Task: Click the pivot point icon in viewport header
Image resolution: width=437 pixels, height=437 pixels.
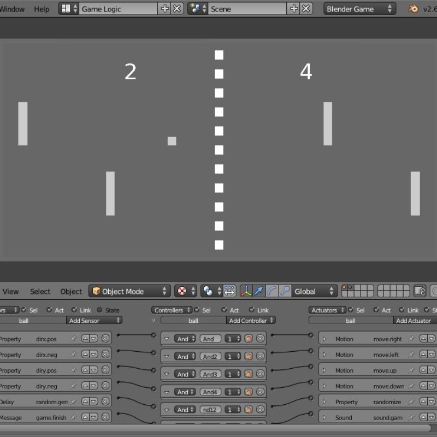Action: (184, 291)
